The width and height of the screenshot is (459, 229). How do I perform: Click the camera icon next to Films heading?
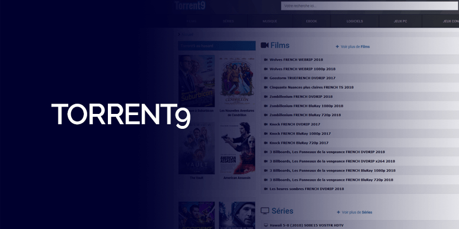[264, 45]
